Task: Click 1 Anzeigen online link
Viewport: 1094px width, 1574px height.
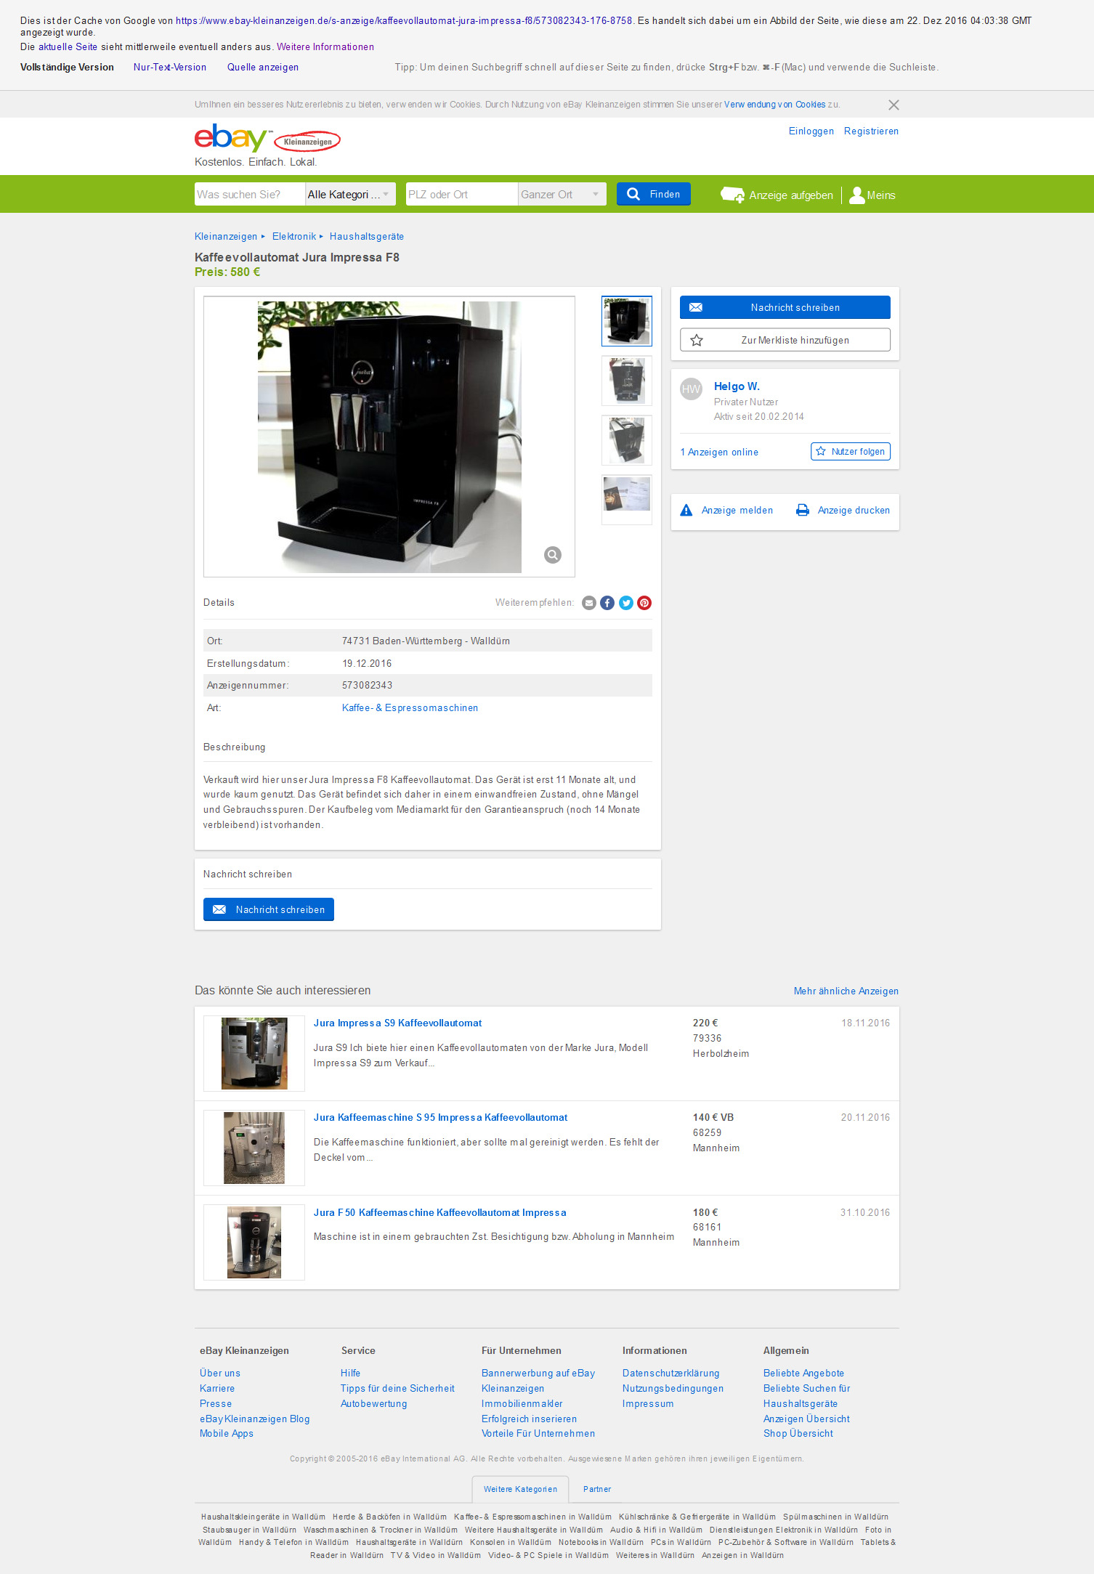Action: tap(719, 453)
